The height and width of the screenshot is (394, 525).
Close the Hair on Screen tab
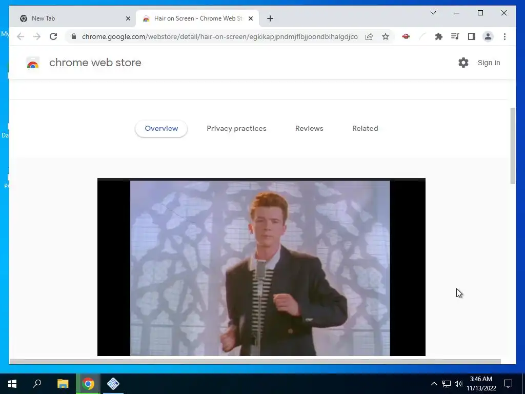(250, 18)
